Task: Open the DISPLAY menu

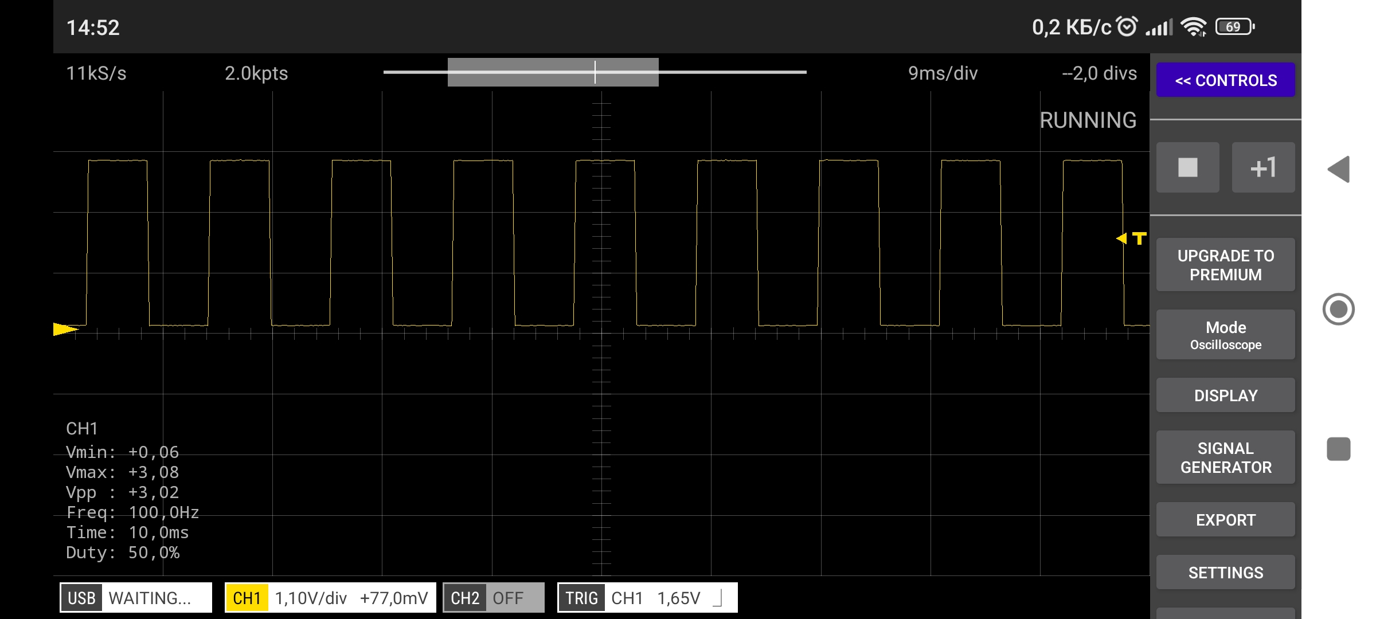Action: (1225, 395)
